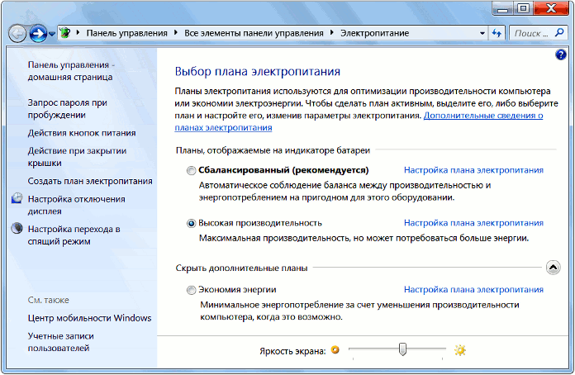Open recent pages dropdown next to Forward arrow
The image size is (575, 375).
click(x=52, y=34)
